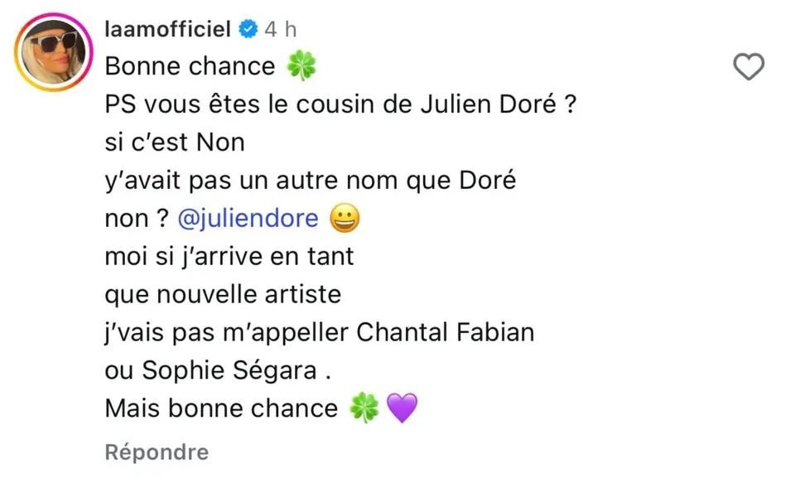The width and height of the screenshot is (805, 483).
Task: Click the purple heart emoji
Action: point(402,408)
